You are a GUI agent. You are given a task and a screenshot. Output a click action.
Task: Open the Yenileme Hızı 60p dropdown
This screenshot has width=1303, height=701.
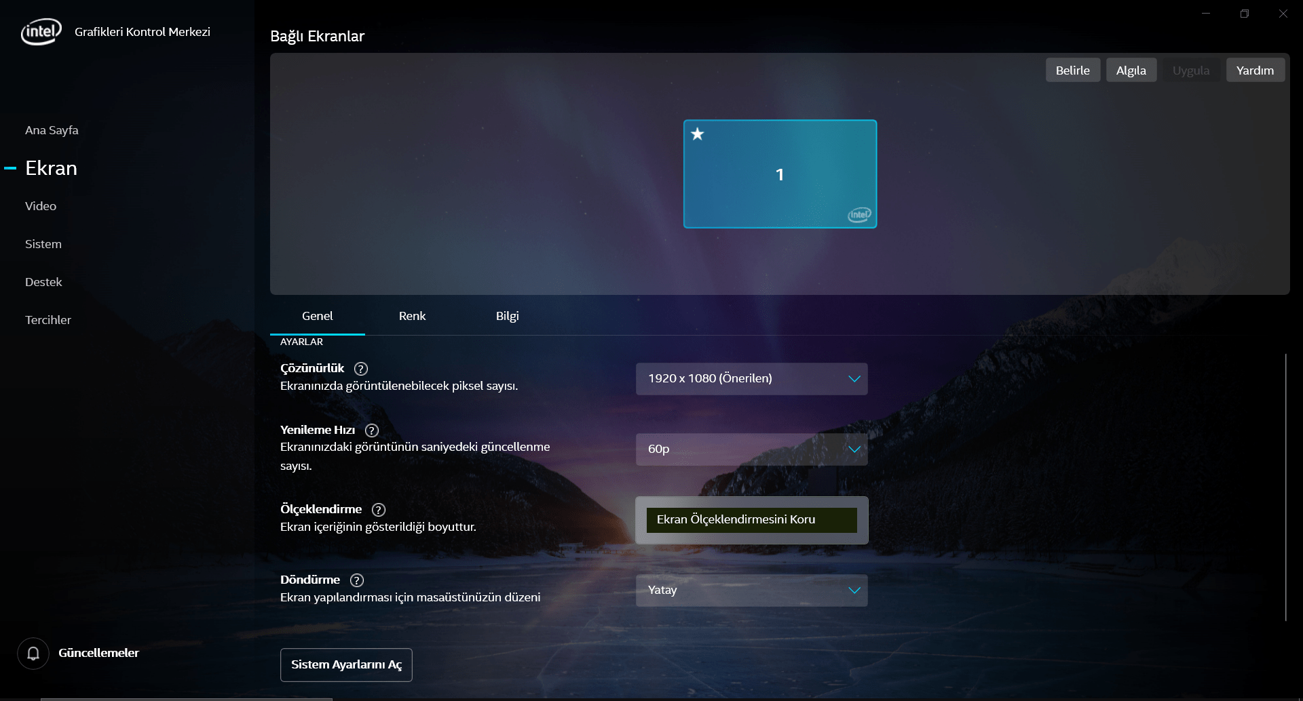point(752,449)
